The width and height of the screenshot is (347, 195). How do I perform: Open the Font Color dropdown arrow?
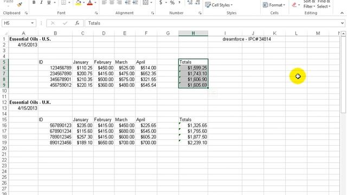(95, 3)
